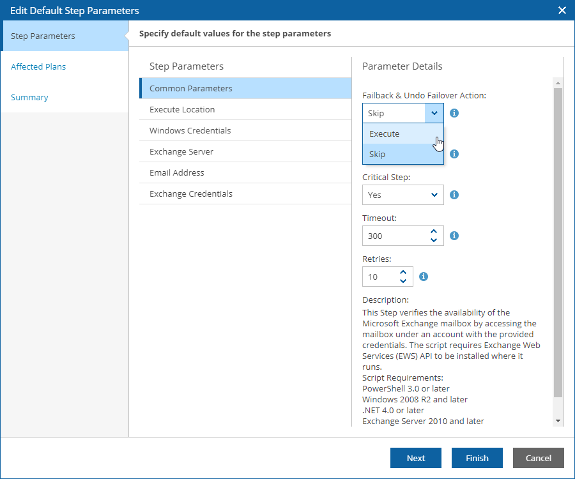Screen dimensions: 575x479
Task: Click the scrollbar down arrow
Action: point(558,421)
